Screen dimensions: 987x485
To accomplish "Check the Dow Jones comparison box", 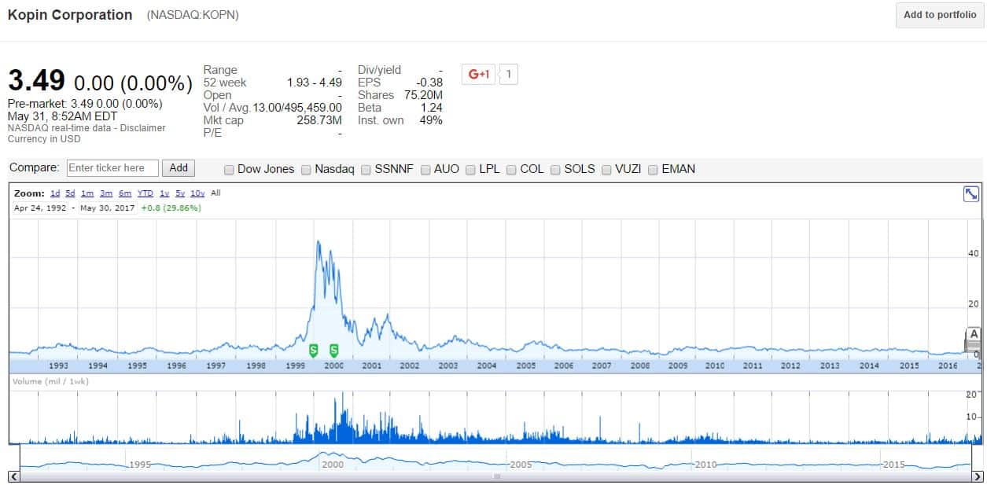I will pos(229,169).
